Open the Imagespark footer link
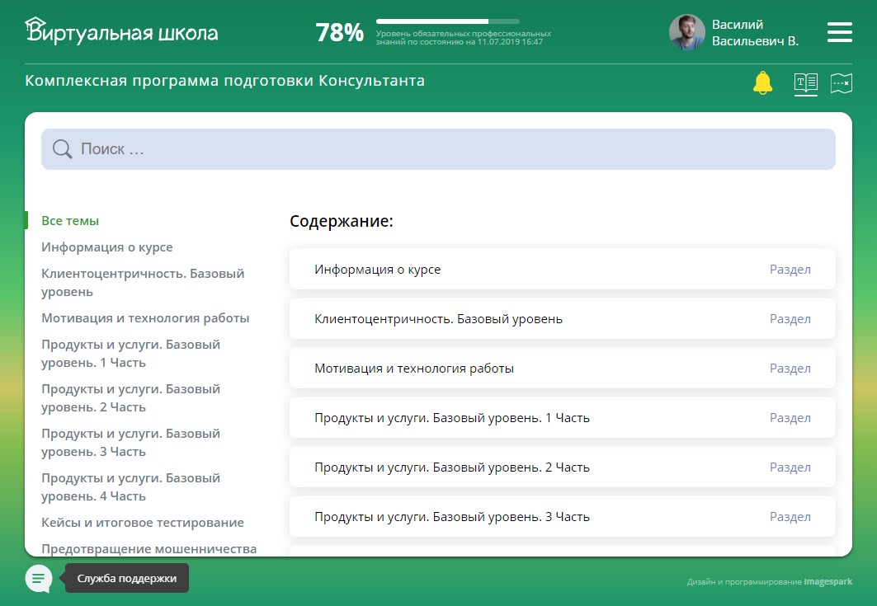The height and width of the screenshot is (606, 877). coord(827,582)
